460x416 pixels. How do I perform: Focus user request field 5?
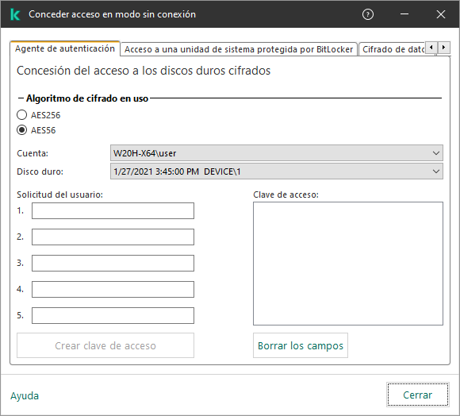coord(113,315)
